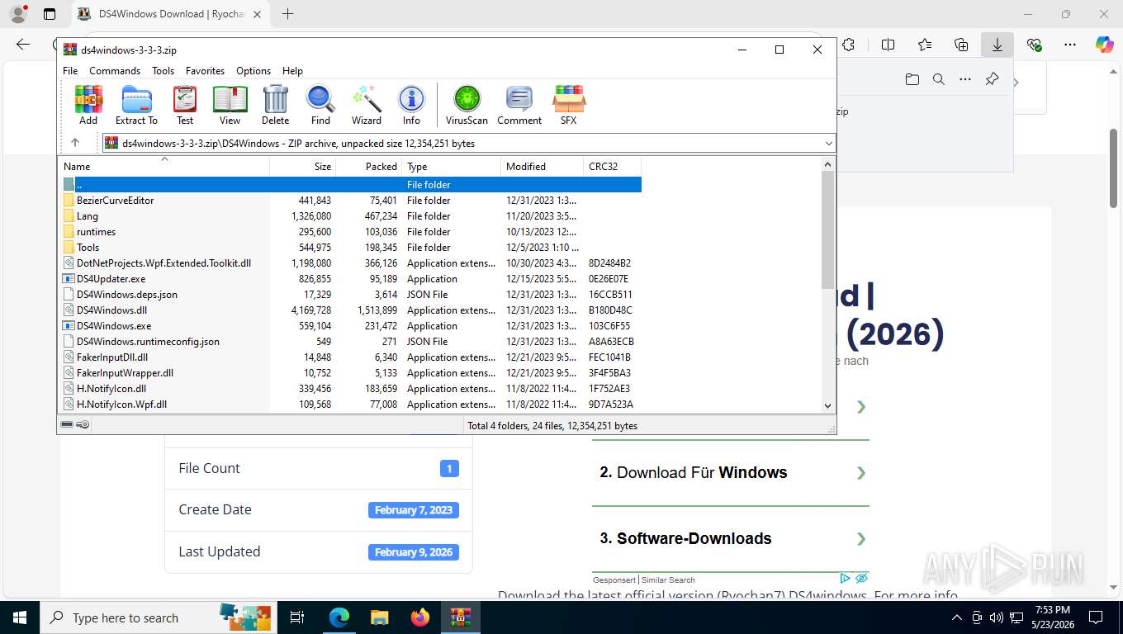The height and width of the screenshot is (634, 1123).
Task: Select DS4Updater.exe file
Action: click(350, 279)
